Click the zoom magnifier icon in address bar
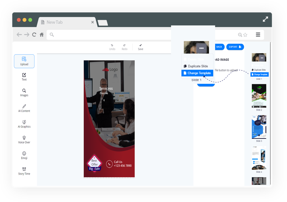This screenshot has width=287, height=202. tap(240, 35)
